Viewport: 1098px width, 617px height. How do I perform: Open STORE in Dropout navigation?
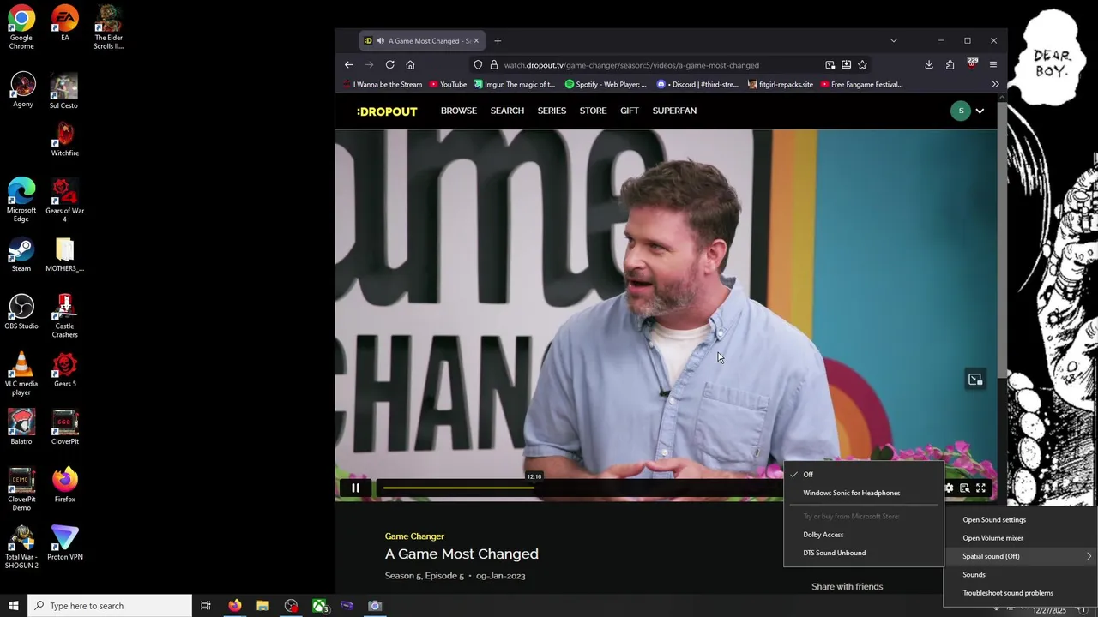tap(593, 111)
